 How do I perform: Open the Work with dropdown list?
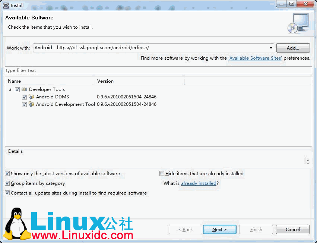coord(271,48)
